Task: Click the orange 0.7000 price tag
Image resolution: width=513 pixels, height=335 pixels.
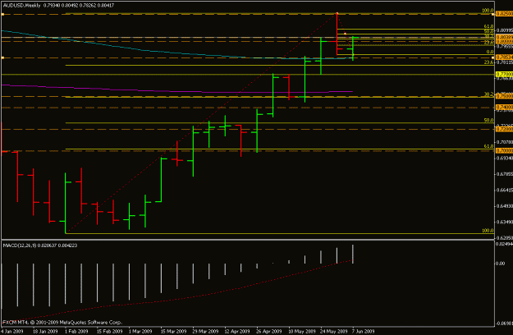Action: (x=504, y=151)
